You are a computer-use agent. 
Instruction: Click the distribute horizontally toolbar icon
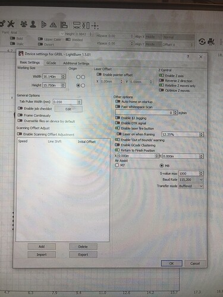coord(77,26)
